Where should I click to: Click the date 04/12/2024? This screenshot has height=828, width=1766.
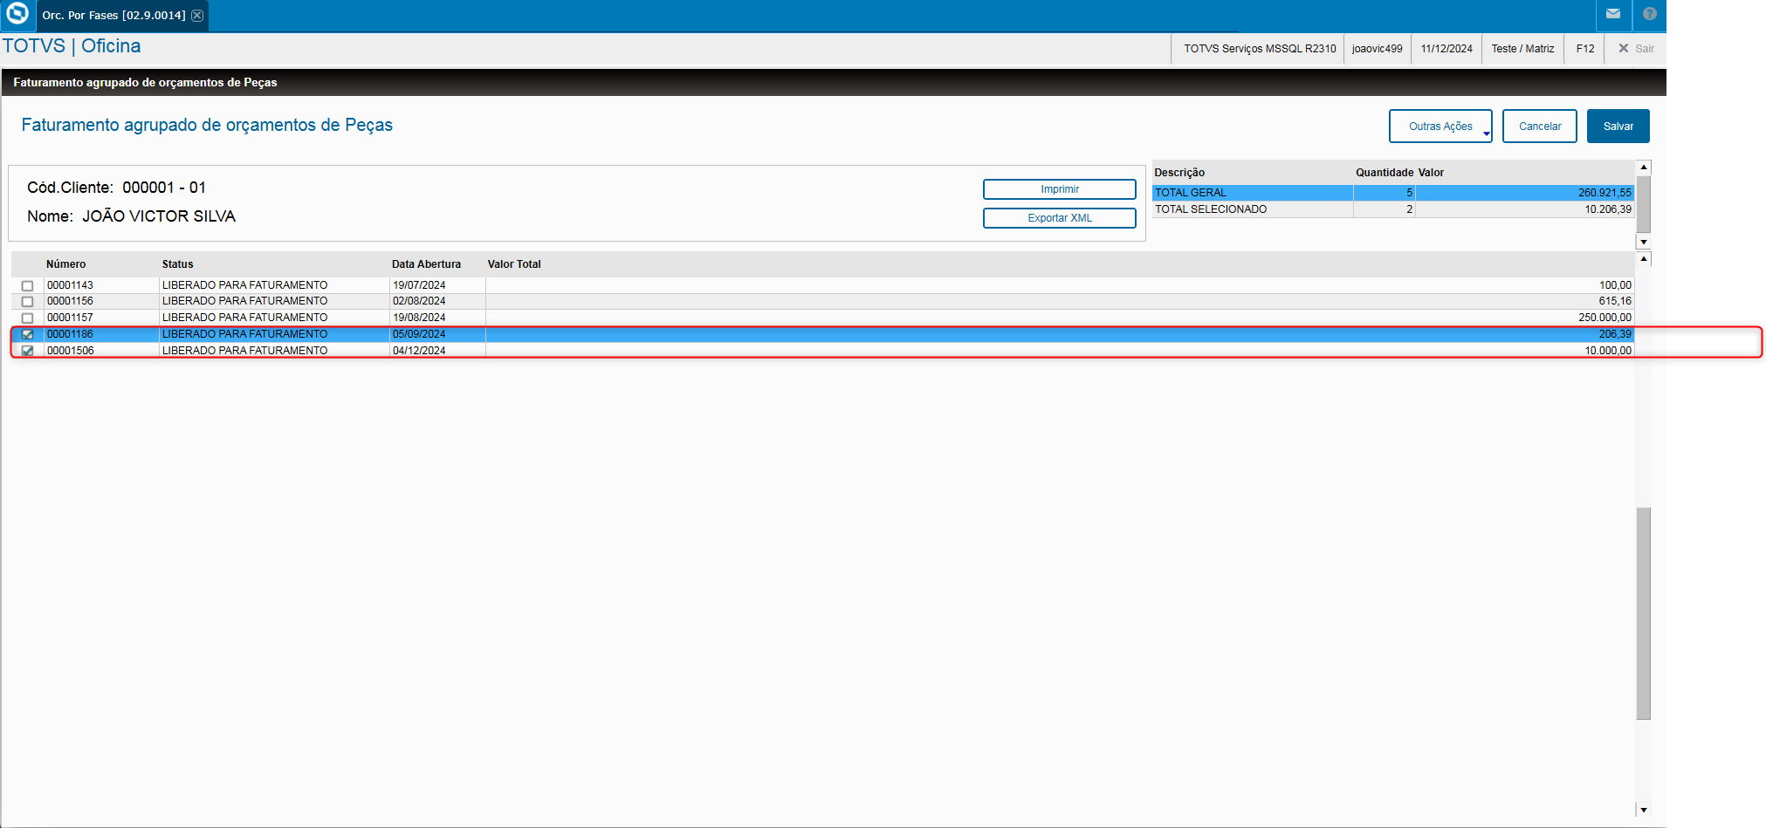coord(419,351)
